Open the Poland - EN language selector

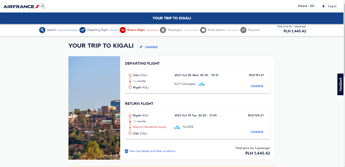306,6
